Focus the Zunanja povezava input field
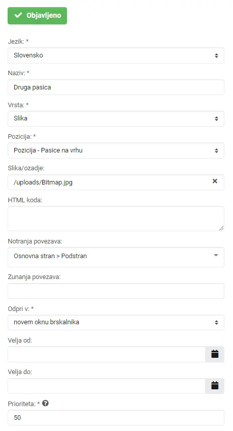 point(116,291)
